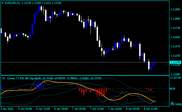Click the EURUSD,H1 chart title text
The height and width of the screenshot is (112, 182).
pyautogui.click(x=13, y=3)
